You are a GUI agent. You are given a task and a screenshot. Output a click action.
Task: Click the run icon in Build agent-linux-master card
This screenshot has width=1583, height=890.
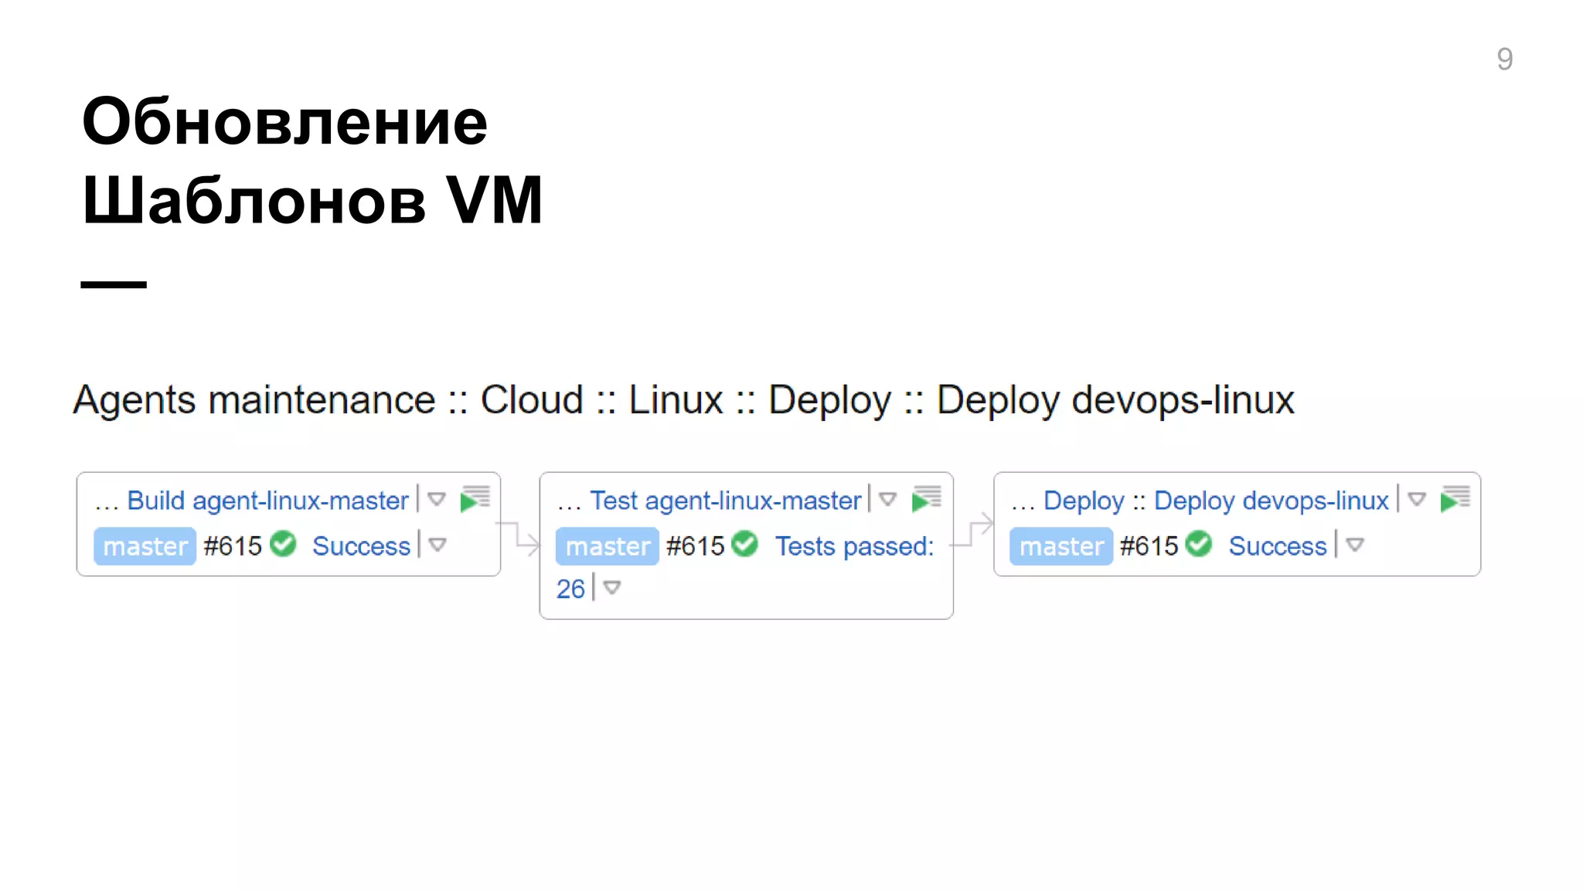pos(475,499)
